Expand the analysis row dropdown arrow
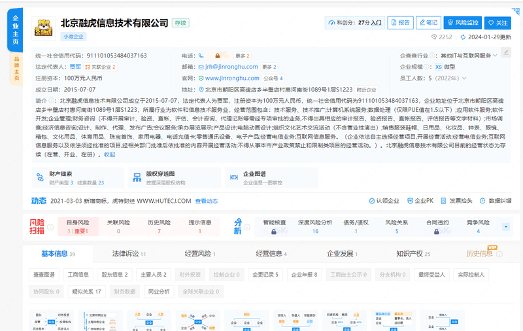This screenshot has width=523, height=331. tap(505, 227)
